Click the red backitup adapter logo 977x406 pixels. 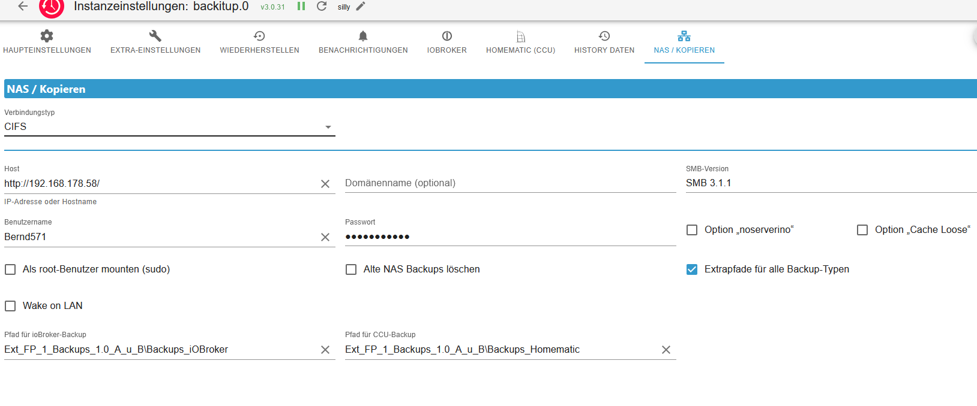pyautogui.click(x=52, y=7)
